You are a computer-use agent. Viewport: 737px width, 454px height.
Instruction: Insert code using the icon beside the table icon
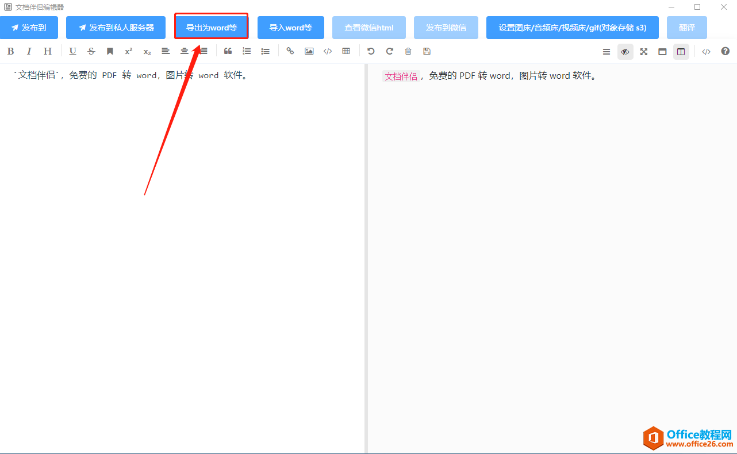pyautogui.click(x=328, y=51)
